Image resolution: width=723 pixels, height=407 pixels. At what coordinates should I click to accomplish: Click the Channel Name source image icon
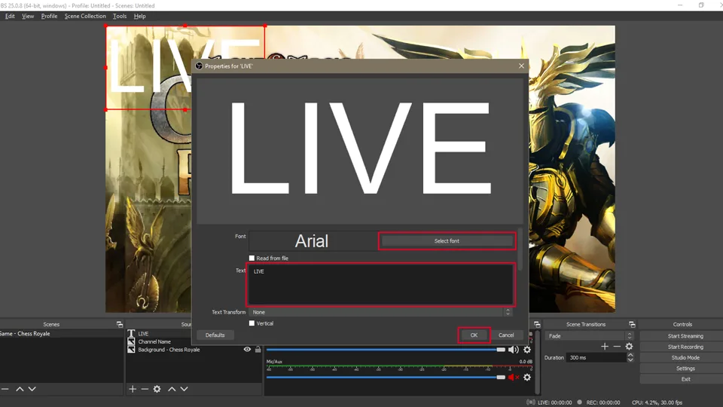tap(131, 341)
